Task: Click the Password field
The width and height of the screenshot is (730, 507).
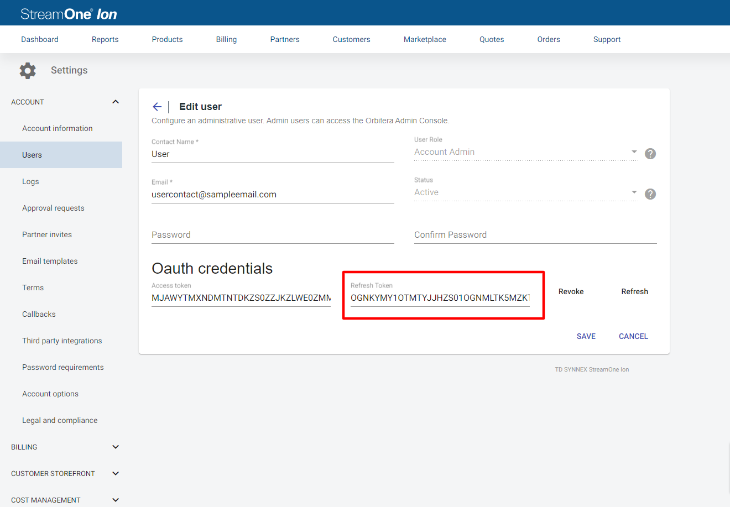Action: point(273,235)
